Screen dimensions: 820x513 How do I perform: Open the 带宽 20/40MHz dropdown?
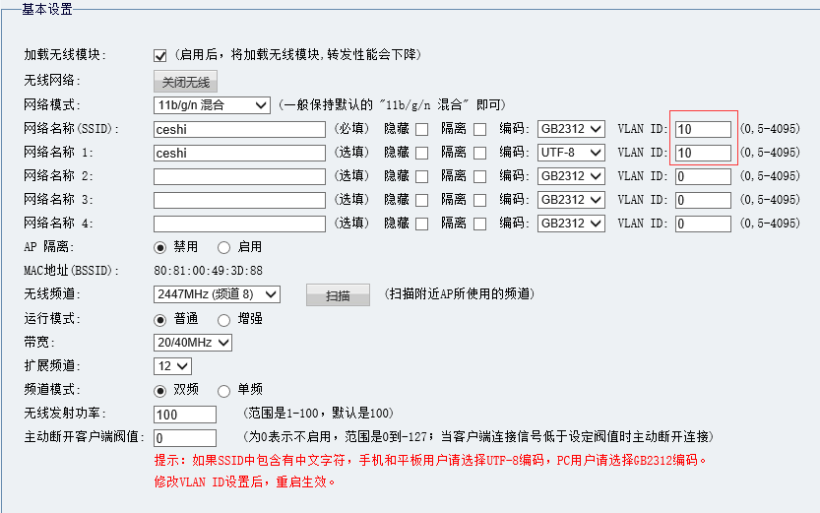[x=193, y=343]
